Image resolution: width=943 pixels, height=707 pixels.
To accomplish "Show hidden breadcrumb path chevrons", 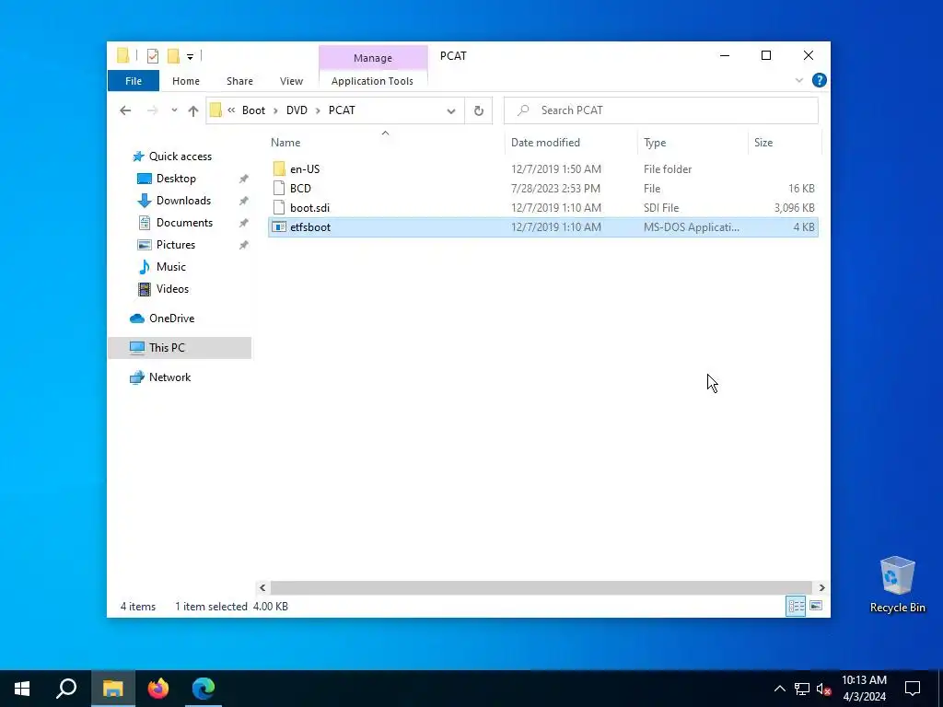I will [x=231, y=110].
